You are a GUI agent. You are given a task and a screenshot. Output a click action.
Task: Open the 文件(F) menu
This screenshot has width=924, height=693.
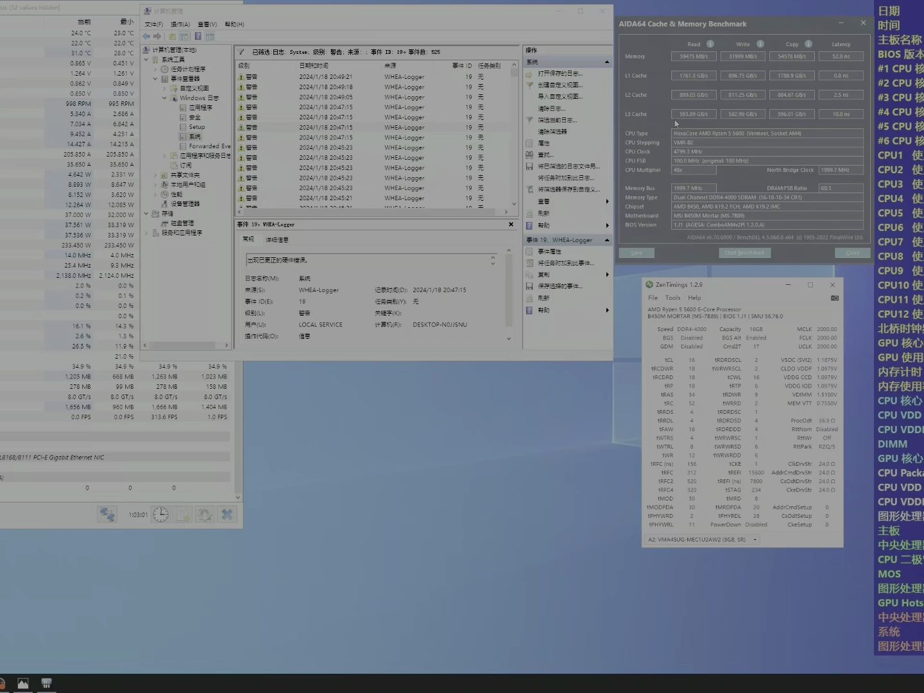tap(153, 24)
